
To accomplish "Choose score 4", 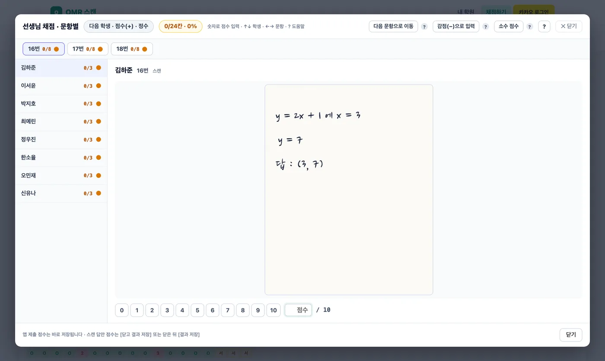I will 182,310.
